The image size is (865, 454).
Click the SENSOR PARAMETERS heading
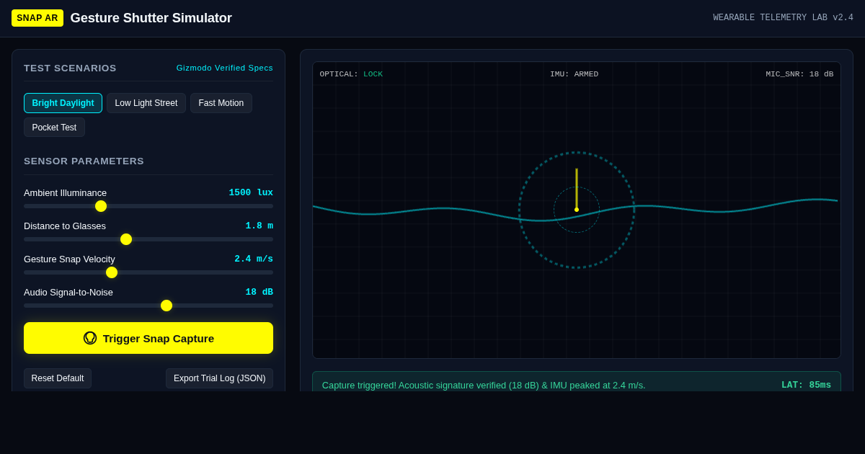pos(84,161)
